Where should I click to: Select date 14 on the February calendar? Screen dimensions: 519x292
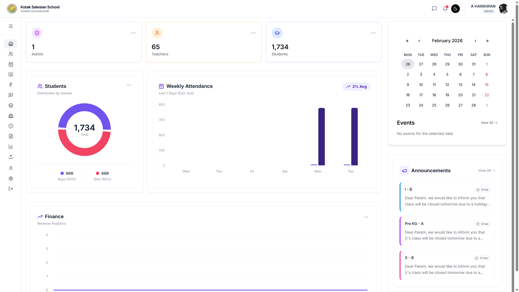tap(474, 85)
